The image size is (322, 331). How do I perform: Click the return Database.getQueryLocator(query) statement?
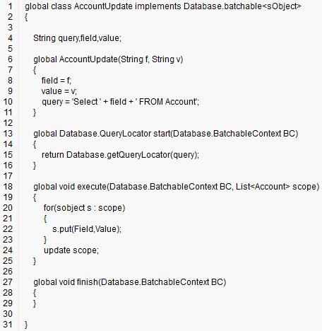pos(120,155)
